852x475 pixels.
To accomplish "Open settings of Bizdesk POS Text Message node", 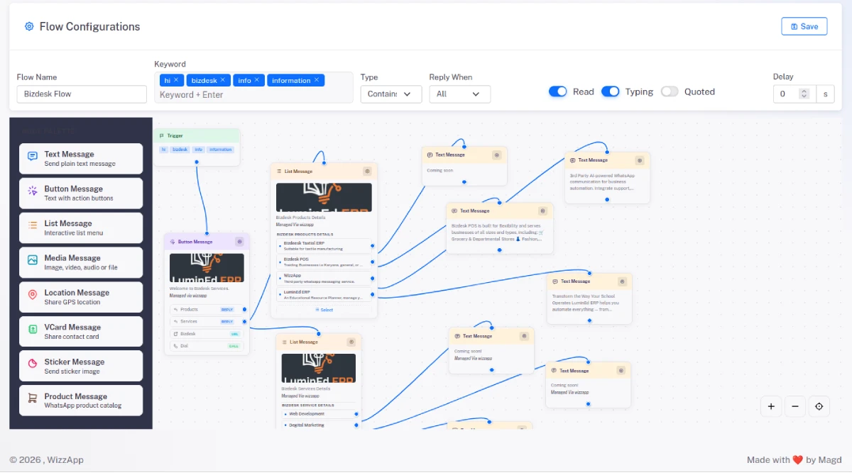I will pos(542,211).
